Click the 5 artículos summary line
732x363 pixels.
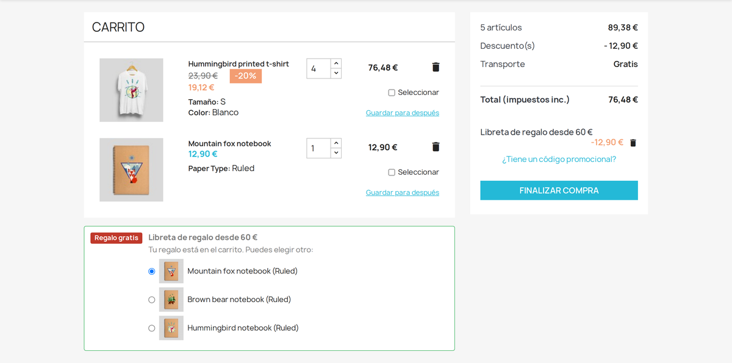[x=501, y=27]
